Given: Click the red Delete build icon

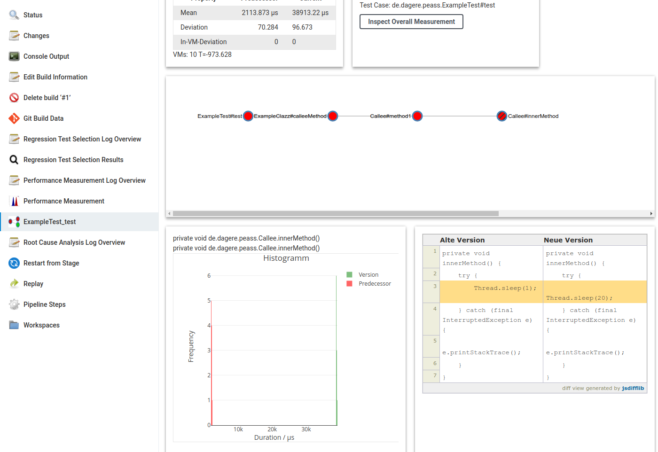Looking at the screenshot, I should (14, 98).
